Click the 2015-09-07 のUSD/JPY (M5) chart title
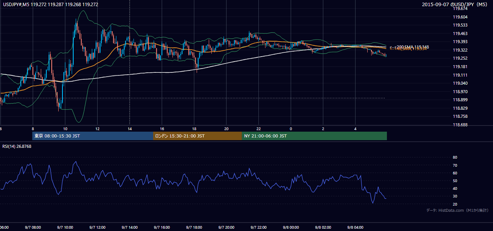Viewport: 493px width, 231px height. 455,5
